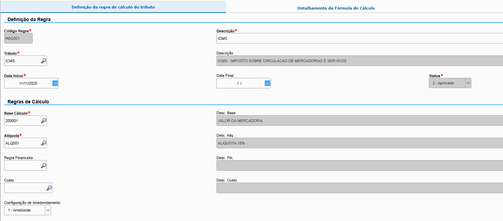Click the Definição da Regra section heading
The height and width of the screenshot is (221, 503).
[29, 19]
